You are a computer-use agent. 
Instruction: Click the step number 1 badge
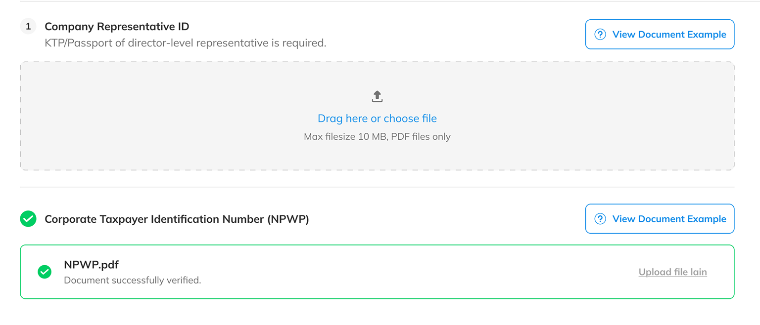(28, 27)
